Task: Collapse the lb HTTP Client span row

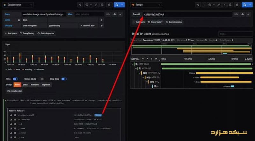Action: coord(132,64)
